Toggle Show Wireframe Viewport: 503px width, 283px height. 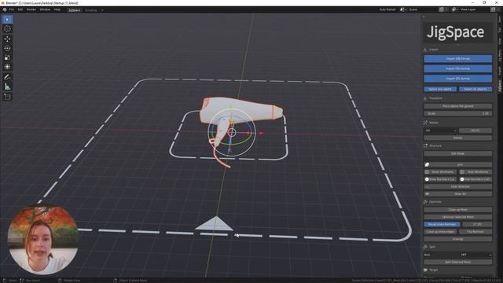[x=440, y=172]
